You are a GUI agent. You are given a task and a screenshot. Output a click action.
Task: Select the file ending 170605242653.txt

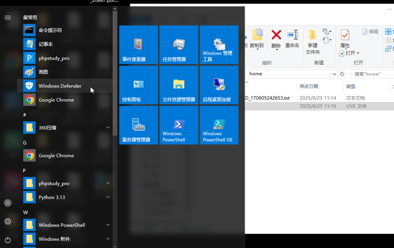coord(268,98)
